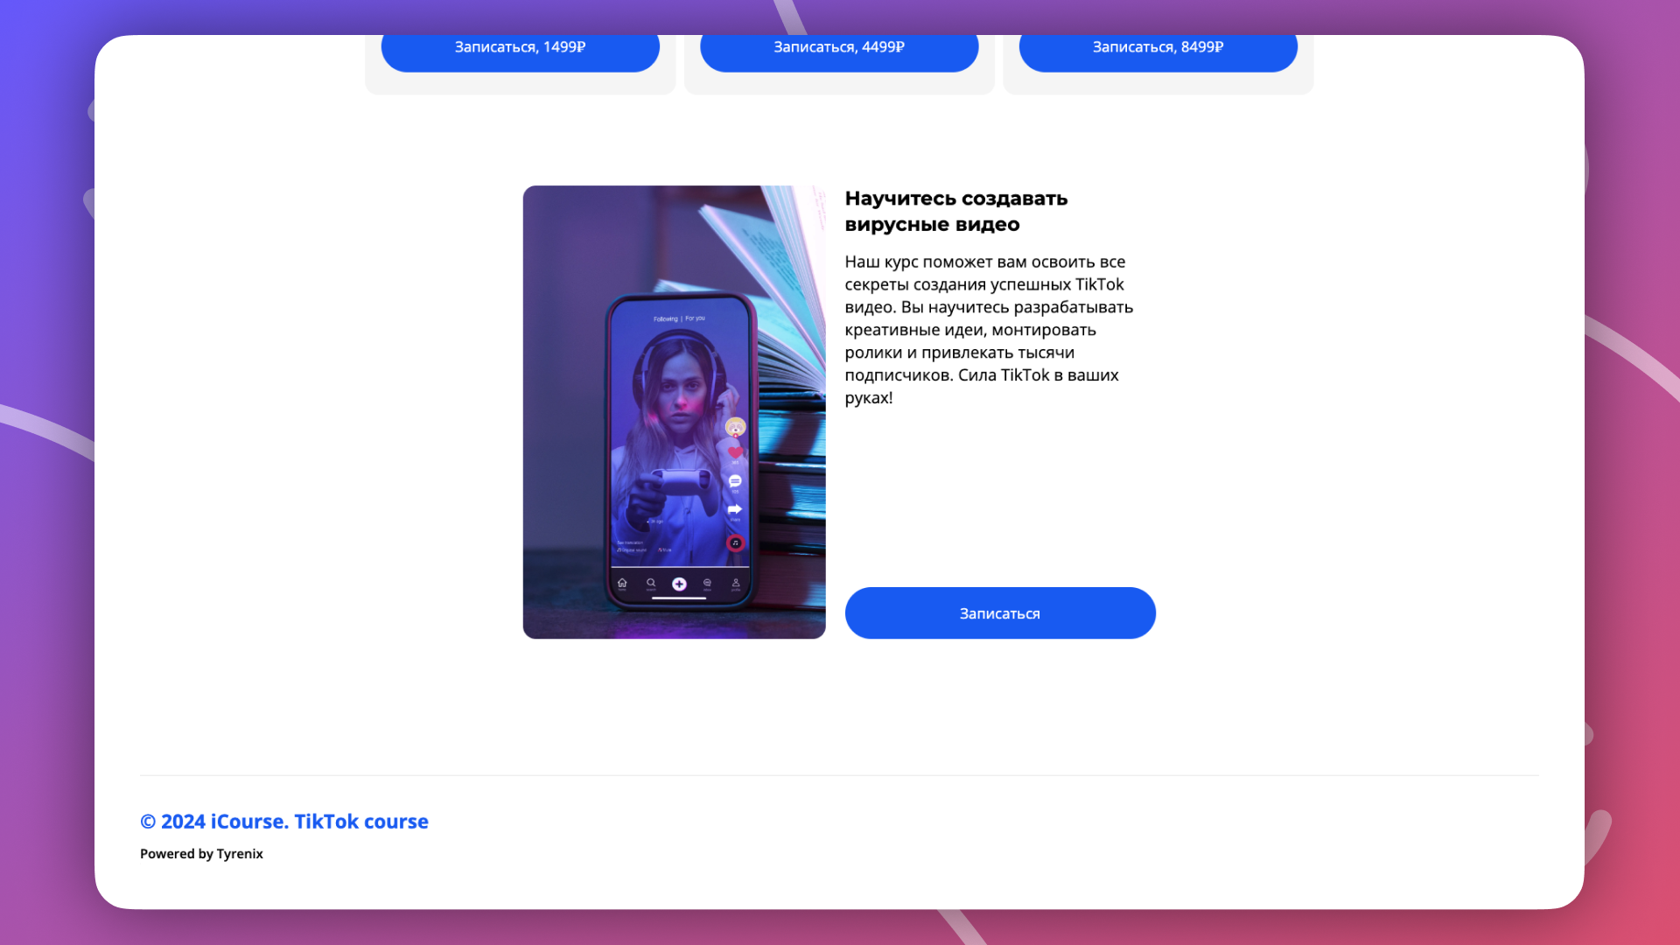This screenshot has height=945, width=1680.
Task: Click the spinning music disc icon
Action: point(735,543)
